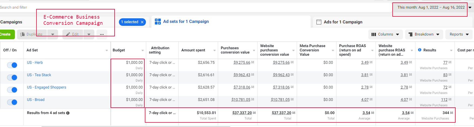
Task: Remove the '1 selected' filter with X
Action: click(x=142, y=22)
